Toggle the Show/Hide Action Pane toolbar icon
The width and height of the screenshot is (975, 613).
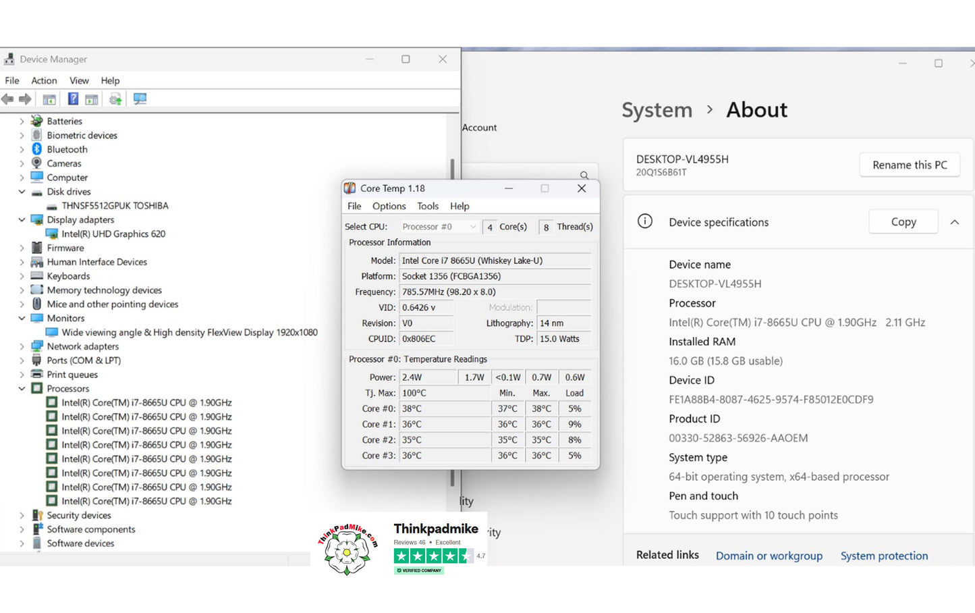91,99
